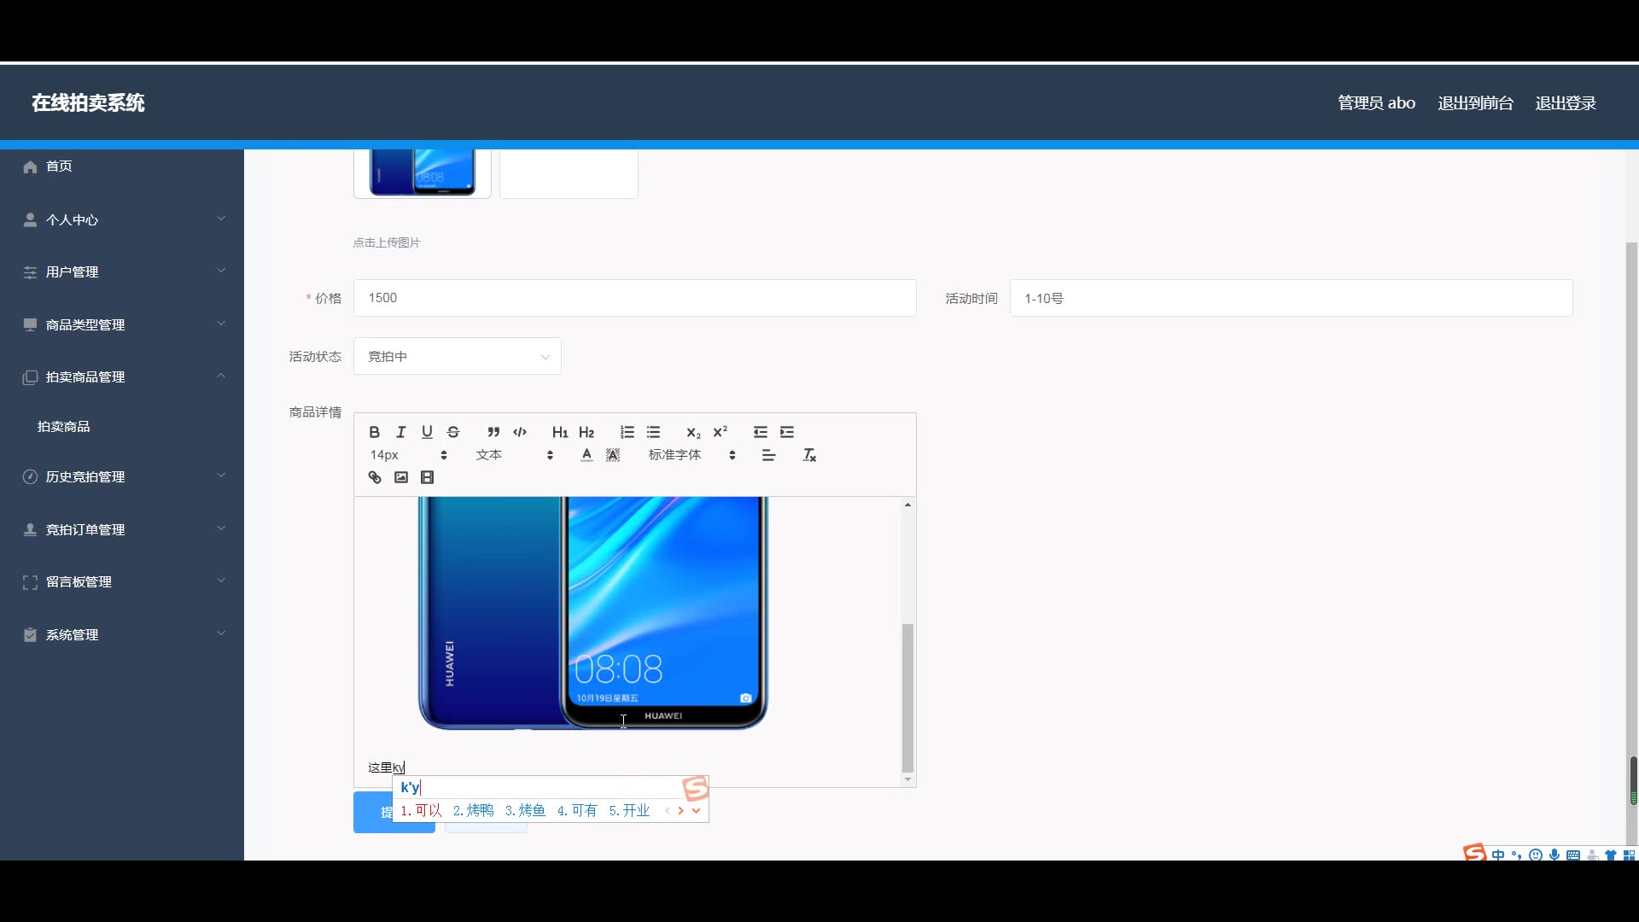Open the 活动状态 dropdown showing 竞拍中
The width and height of the screenshot is (1639, 922).
(458, 356)
